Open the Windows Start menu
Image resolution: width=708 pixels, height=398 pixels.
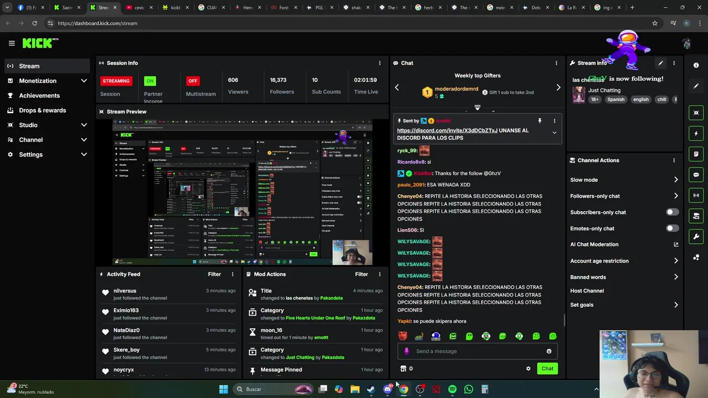tap(223, 389)
